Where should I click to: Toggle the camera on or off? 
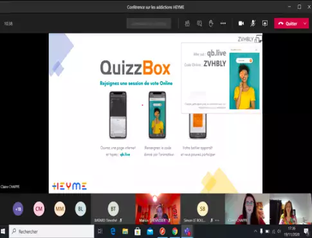point(241,23)
